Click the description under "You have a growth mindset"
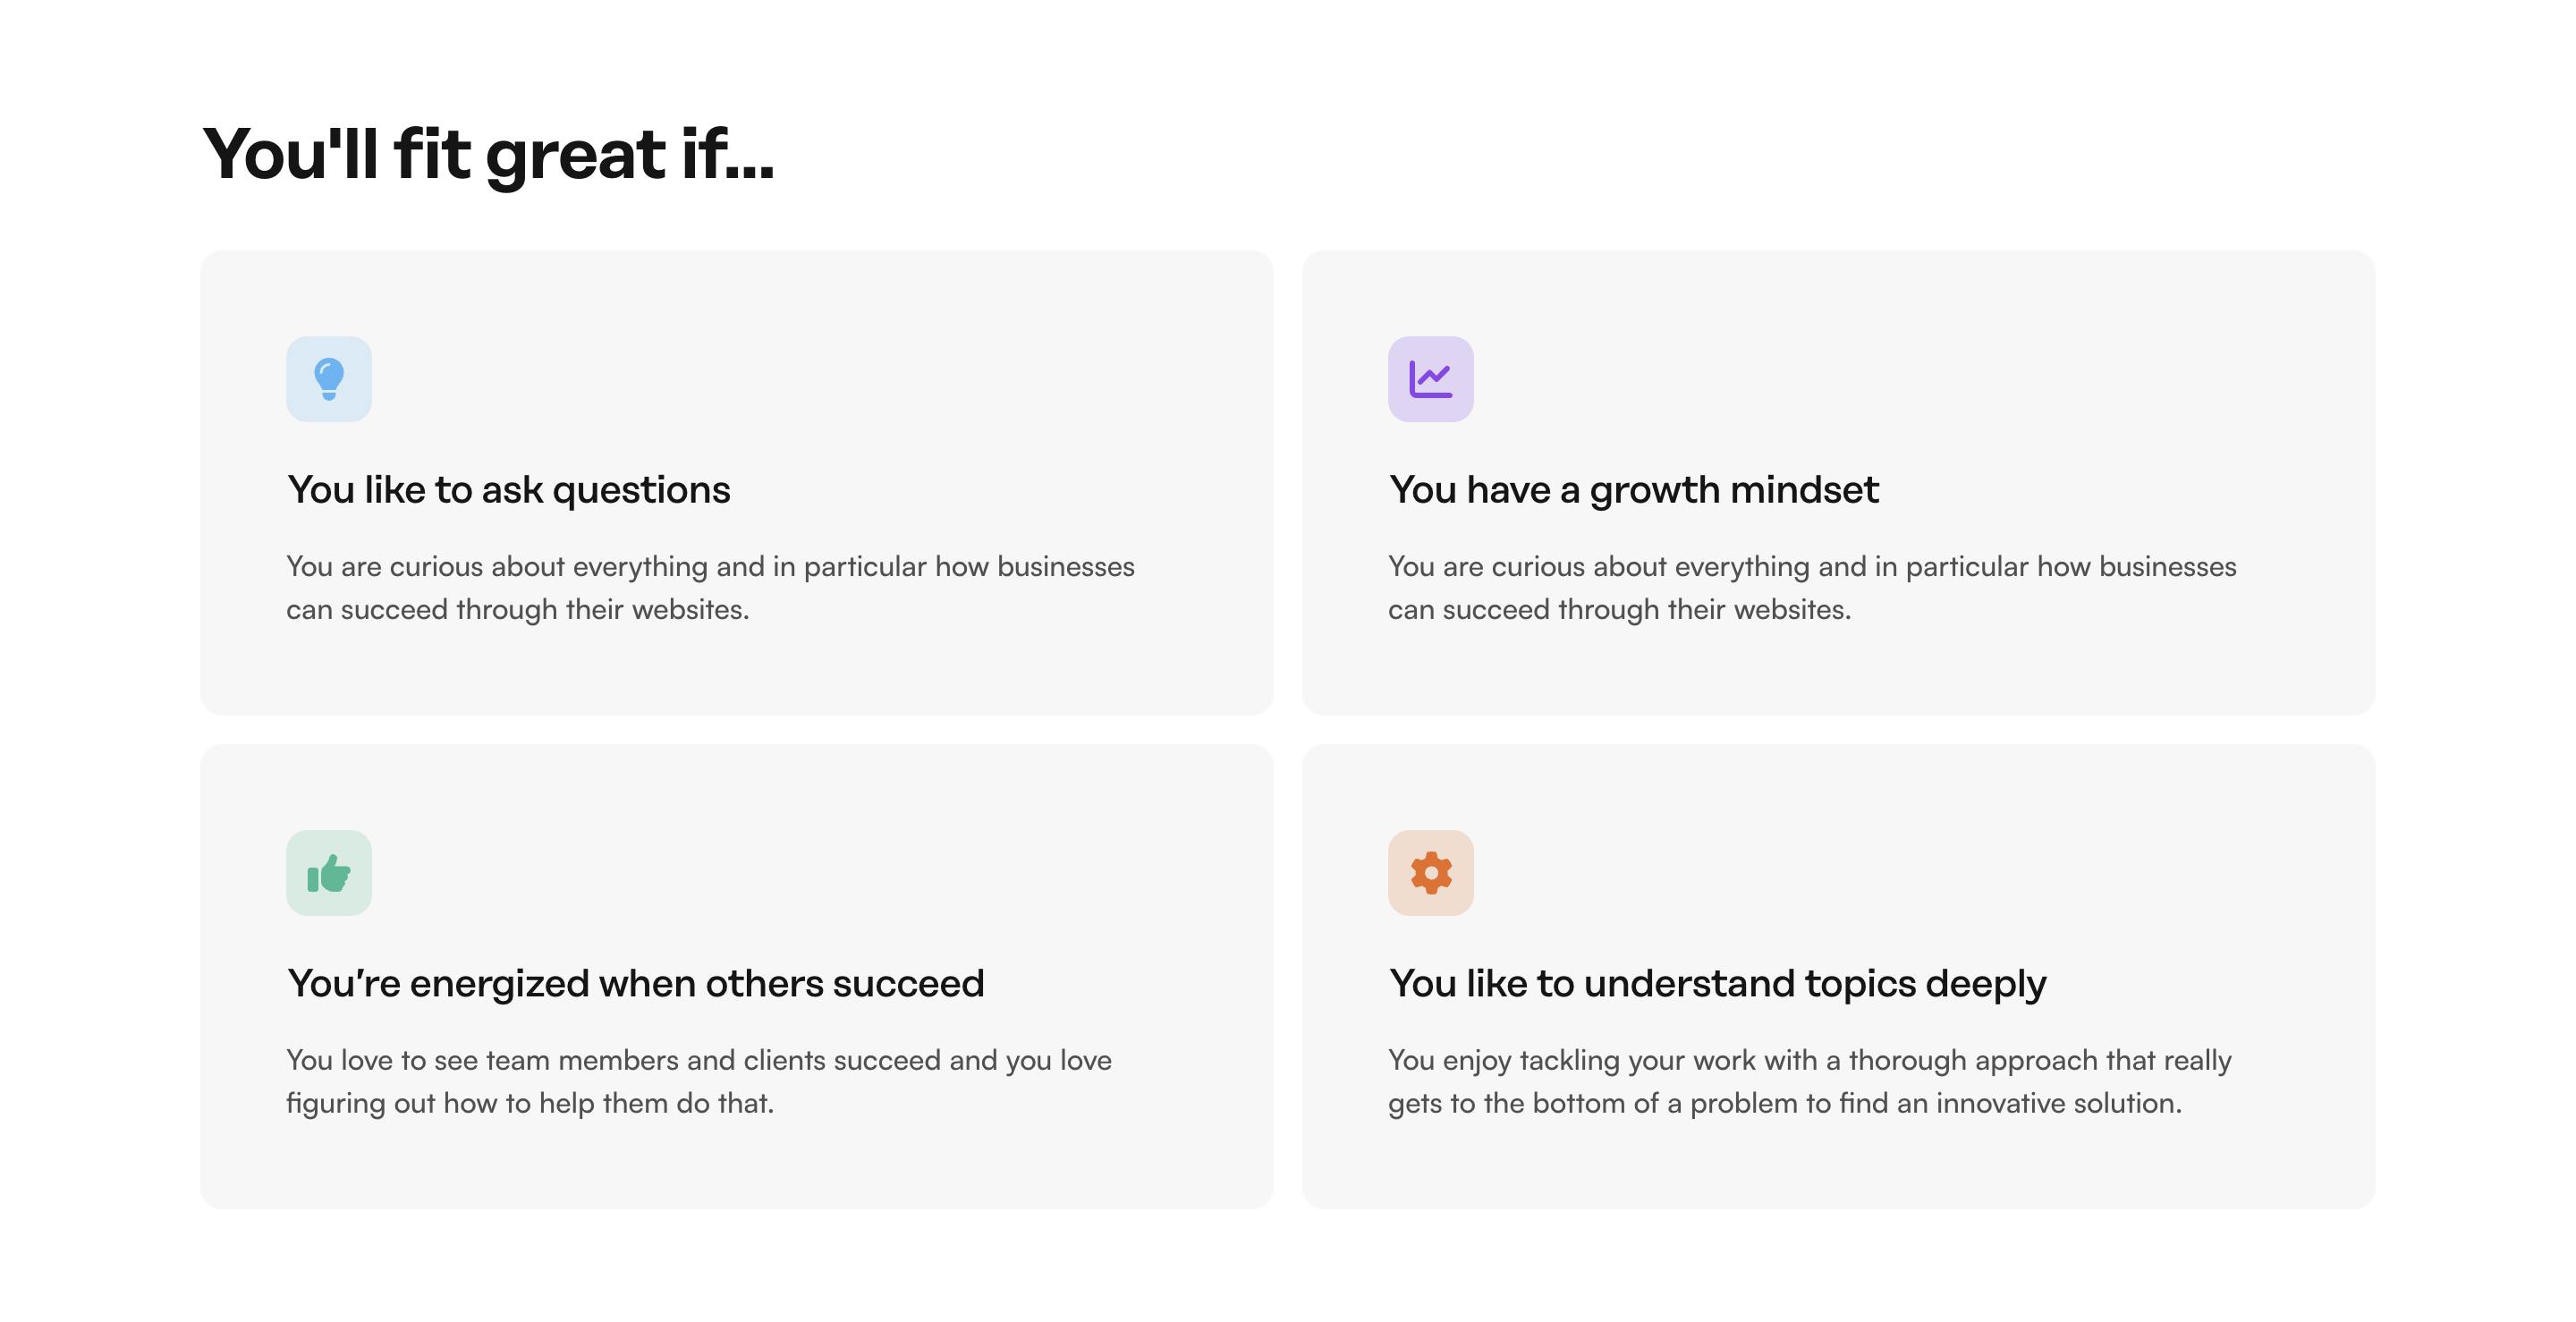The image size is (2576, 1322). coord(1811,588)
